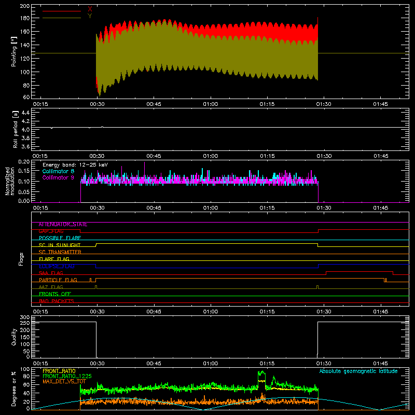The height and width of the screenshot is (415, 415).
Task: Select the 'Energy band: 12-25 keV' label
Action: tap(75, 165)
